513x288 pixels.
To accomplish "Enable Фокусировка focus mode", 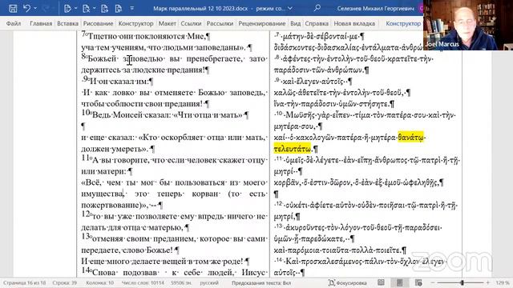I will [348, 282].
